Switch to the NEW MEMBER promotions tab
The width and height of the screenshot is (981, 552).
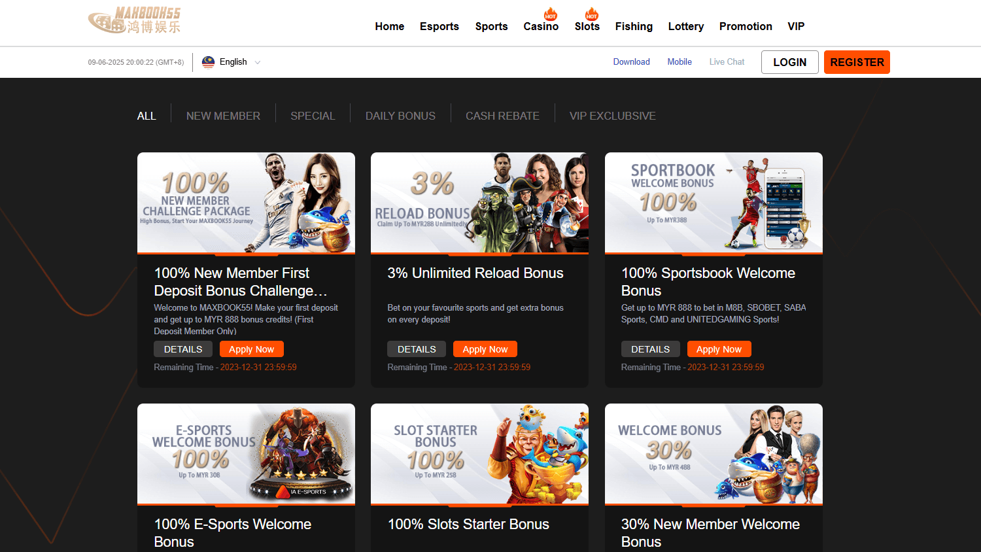(223, 115)
